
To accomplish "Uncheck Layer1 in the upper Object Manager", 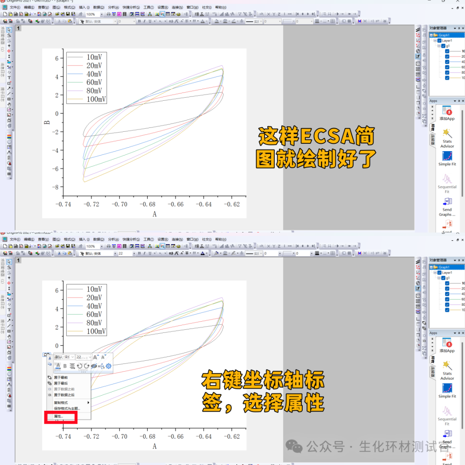I will 440,40.
